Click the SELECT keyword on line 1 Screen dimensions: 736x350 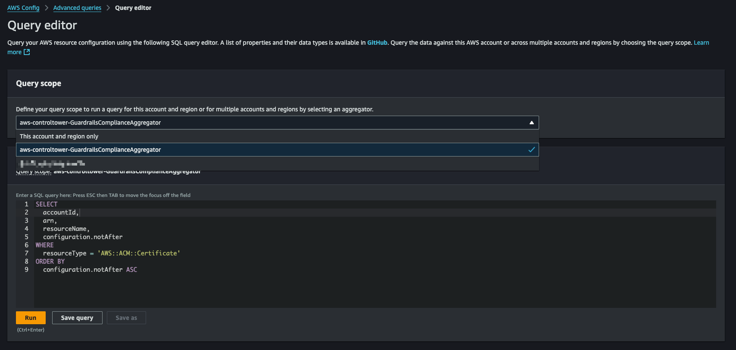pos(47,204)
